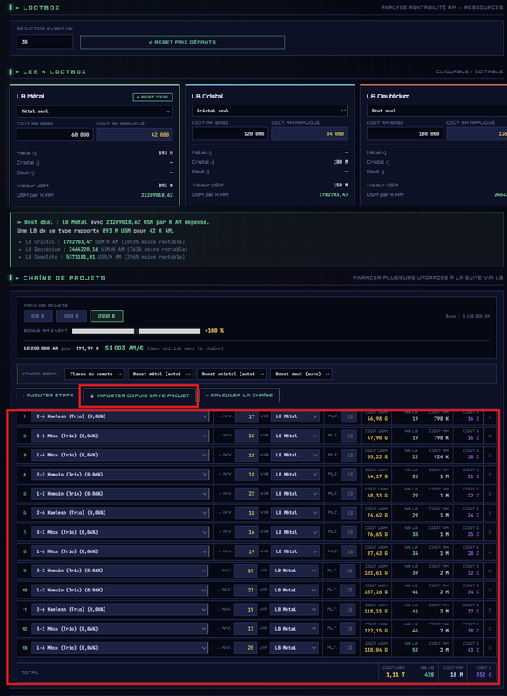The width and height of the screenshot is (507, 696).
Task: Click the total euro cost '352 €'
Action: (x=483, y=675)
